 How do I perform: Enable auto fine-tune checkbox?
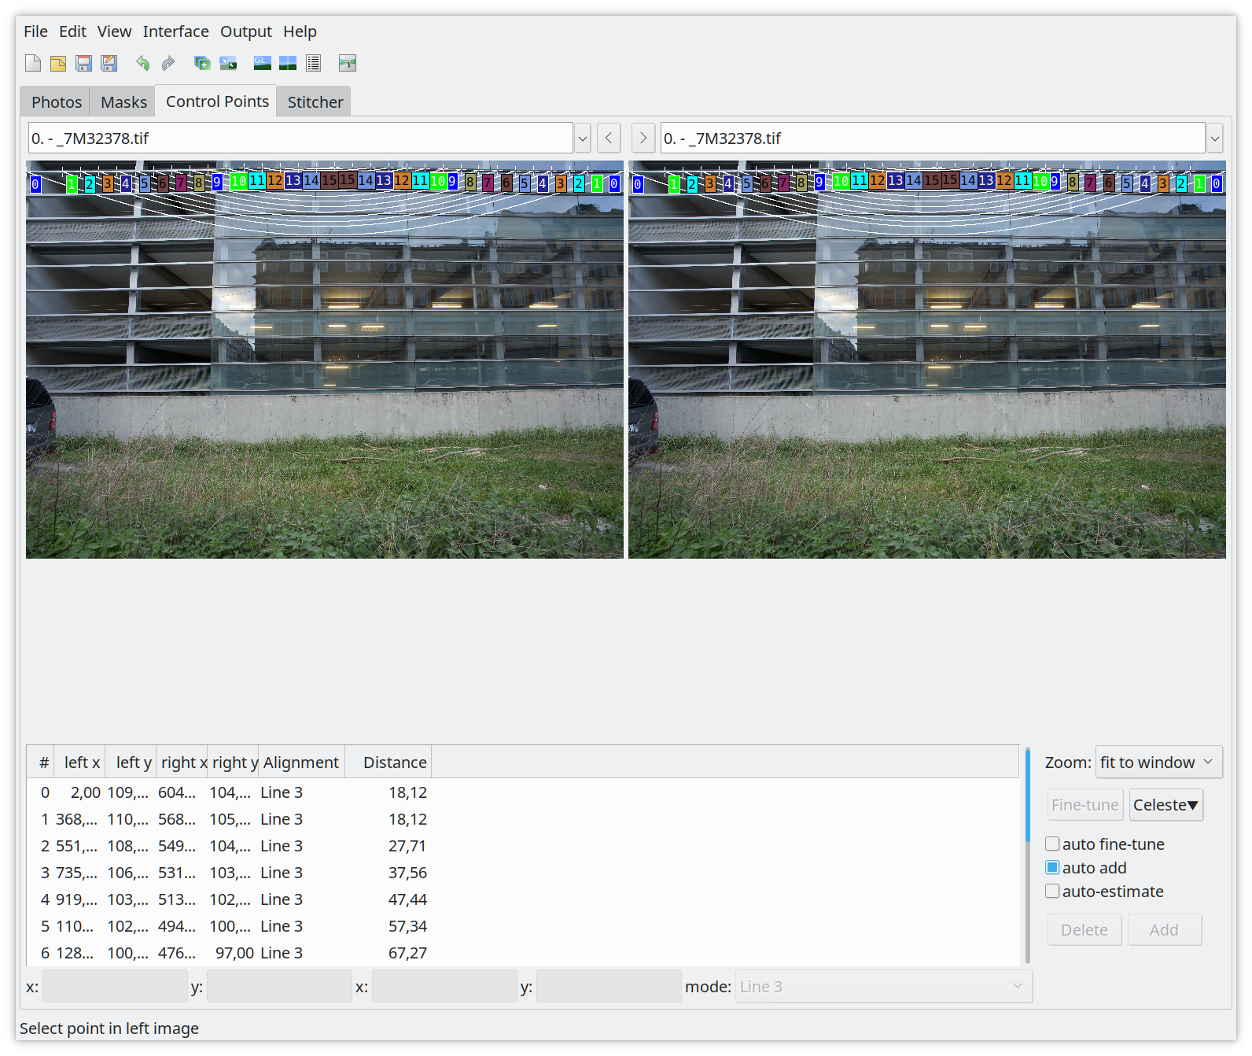[1052, 844]
